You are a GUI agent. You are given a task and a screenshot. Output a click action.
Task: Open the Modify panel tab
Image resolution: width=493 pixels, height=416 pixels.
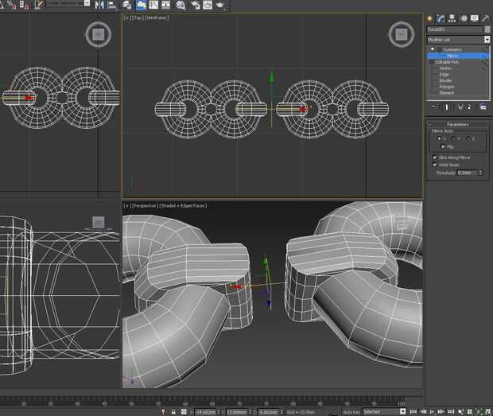(441, 17)
